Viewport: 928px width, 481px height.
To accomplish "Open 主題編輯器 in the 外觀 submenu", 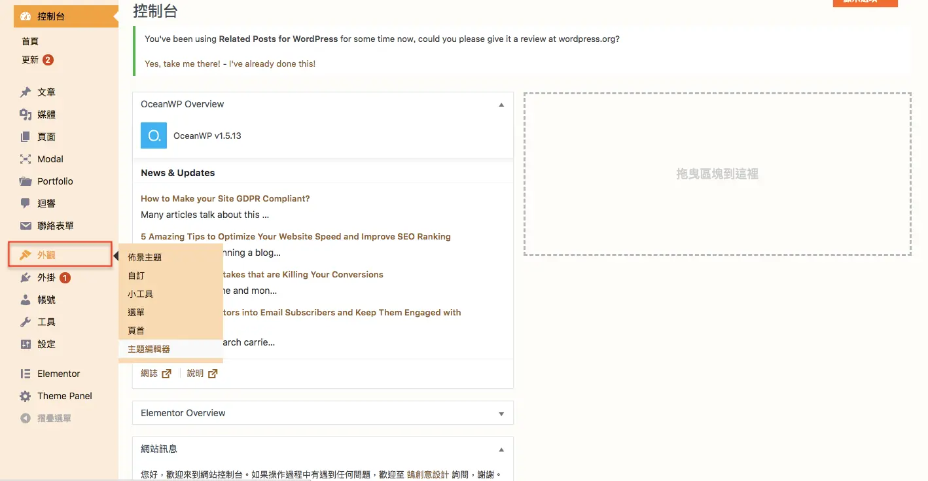I will click(x=149, y=349).
